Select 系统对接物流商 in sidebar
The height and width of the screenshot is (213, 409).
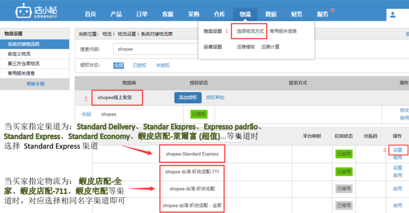35,44
